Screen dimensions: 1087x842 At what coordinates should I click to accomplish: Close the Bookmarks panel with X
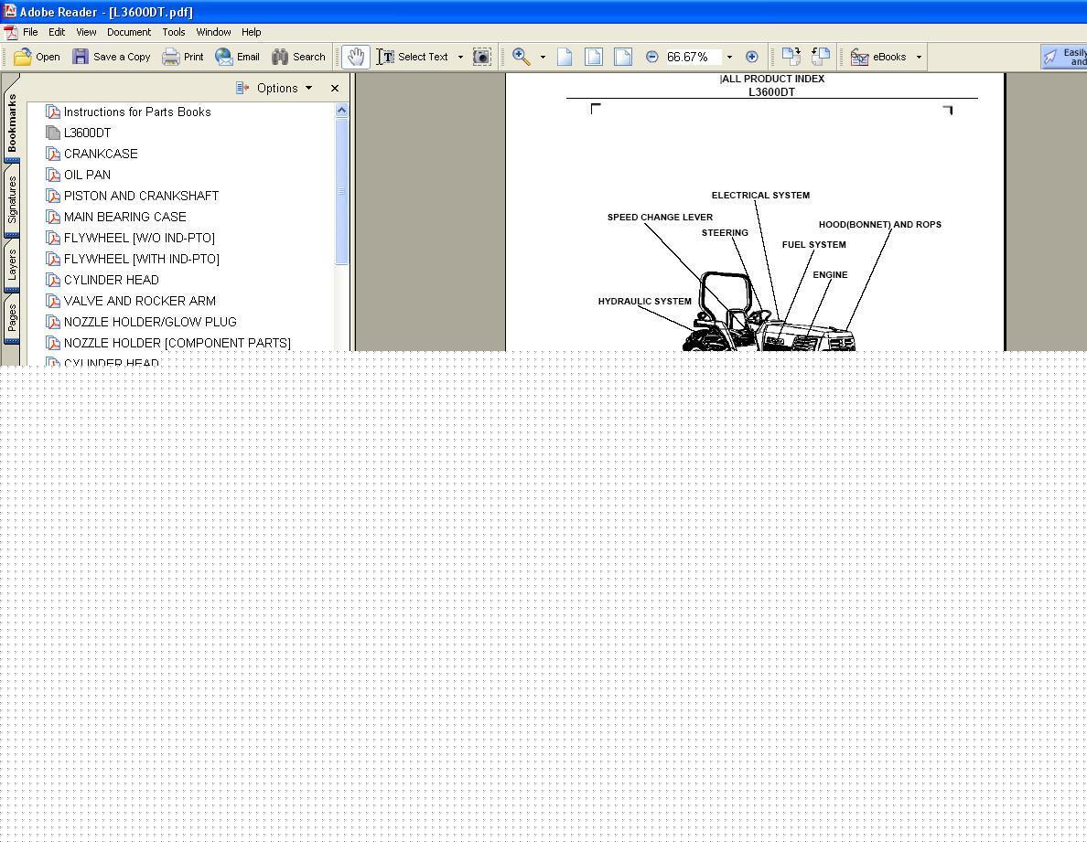[335, 88]
